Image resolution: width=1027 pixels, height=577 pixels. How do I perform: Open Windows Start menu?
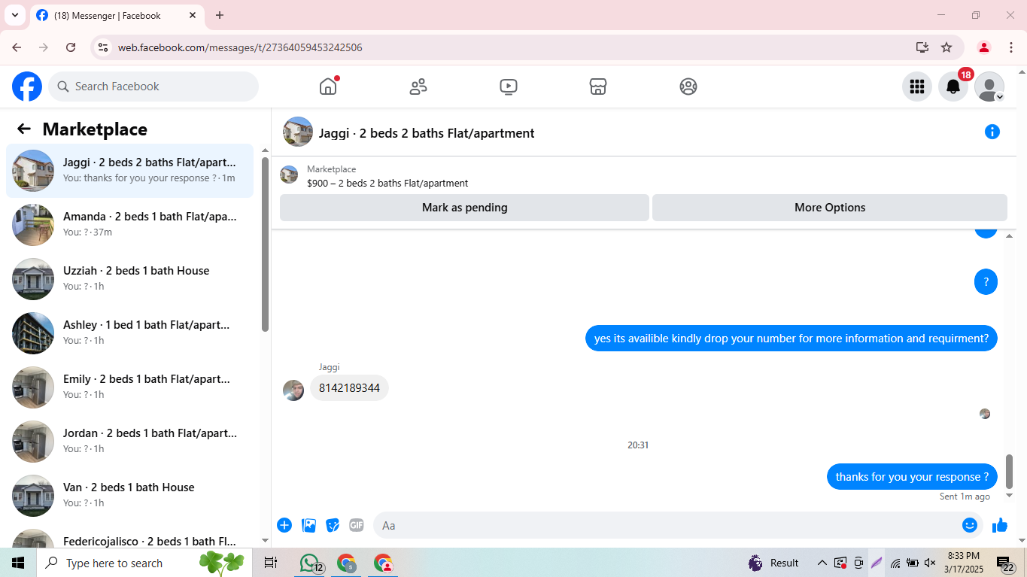pos(18,563)
